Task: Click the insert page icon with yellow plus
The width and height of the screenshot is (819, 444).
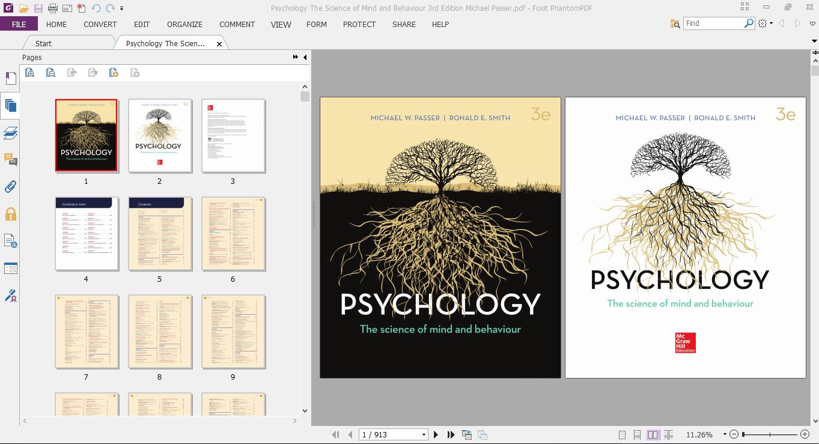Action: click(114, 73)
